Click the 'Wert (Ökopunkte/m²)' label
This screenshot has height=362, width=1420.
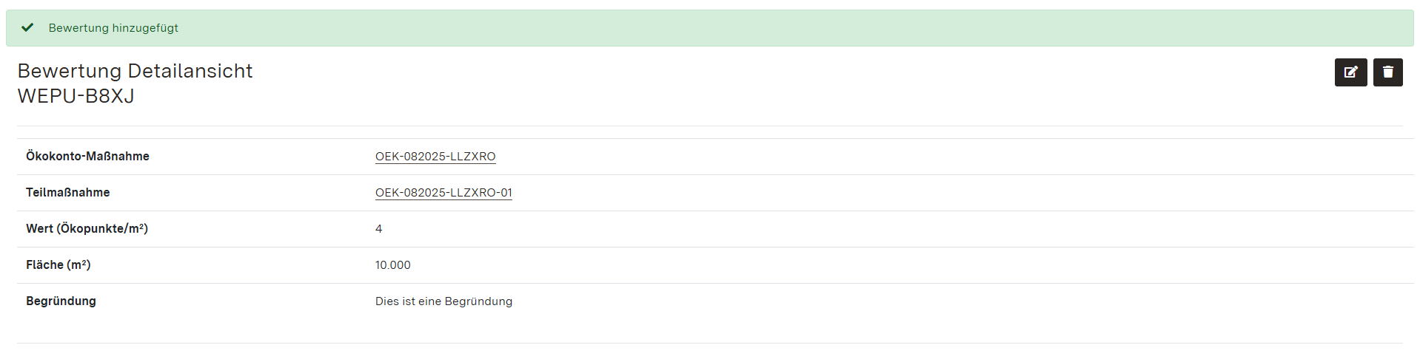coord(87,229)
